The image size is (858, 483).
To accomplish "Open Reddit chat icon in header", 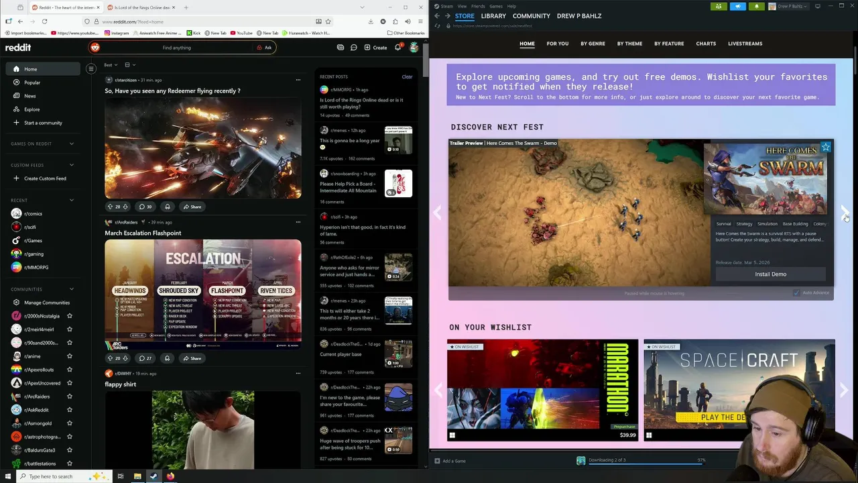I will [x=353, y=48].
